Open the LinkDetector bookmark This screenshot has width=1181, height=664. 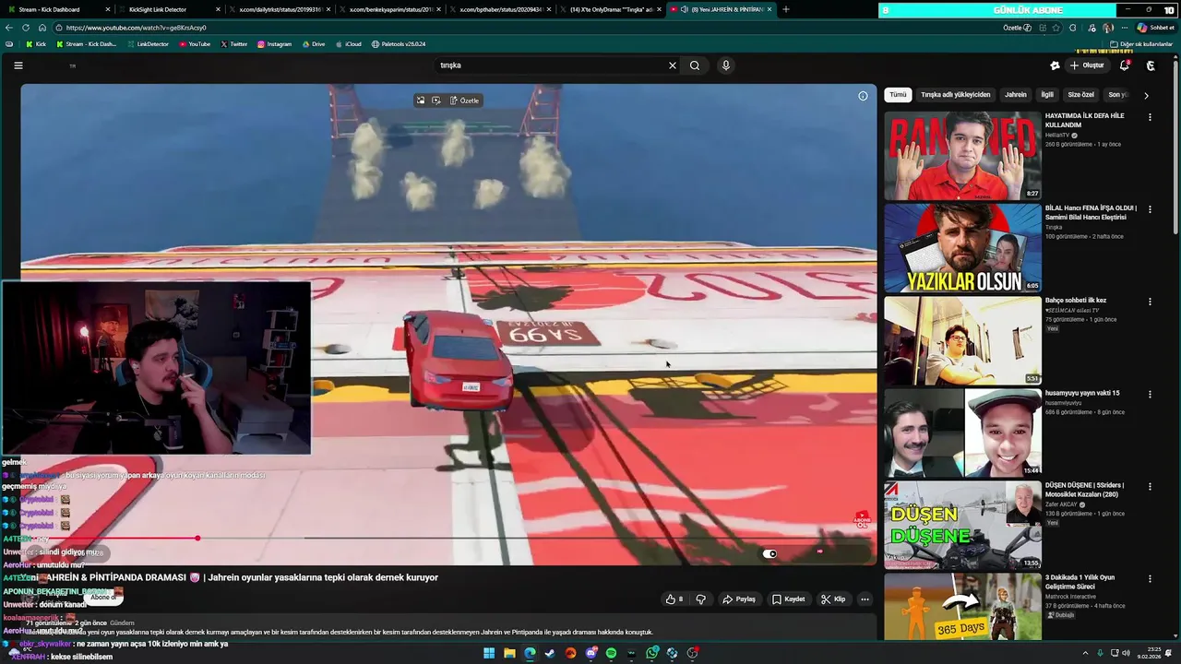(147, 44)
